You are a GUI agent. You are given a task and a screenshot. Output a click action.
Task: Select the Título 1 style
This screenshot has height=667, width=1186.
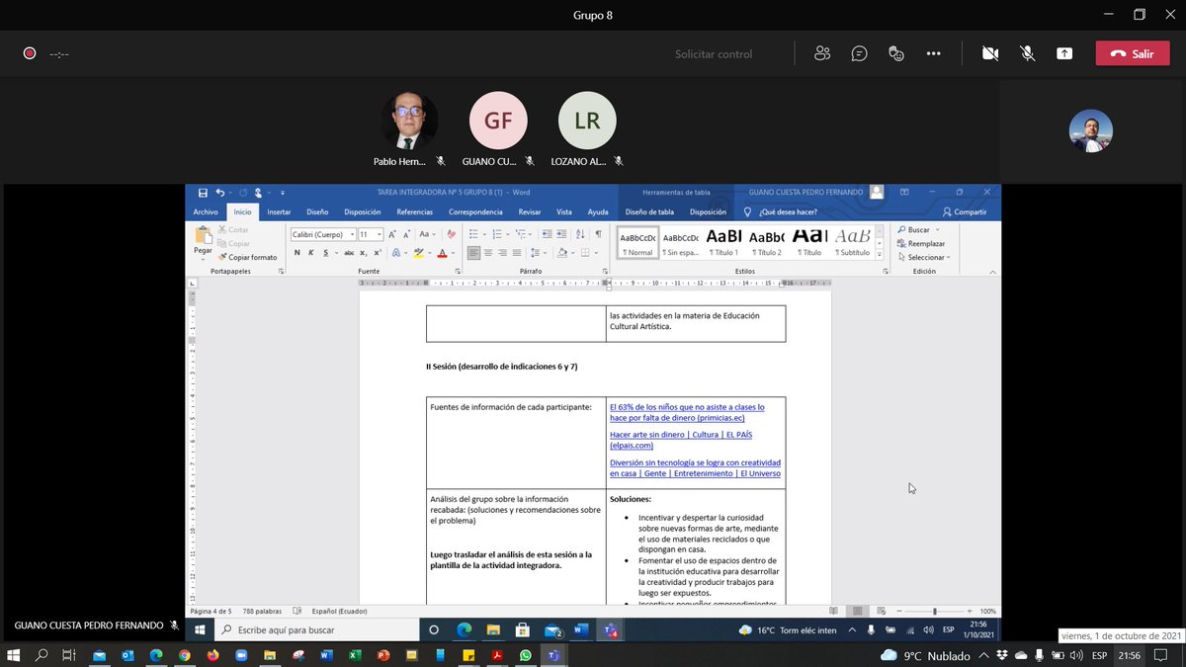(x=723, y=242)
